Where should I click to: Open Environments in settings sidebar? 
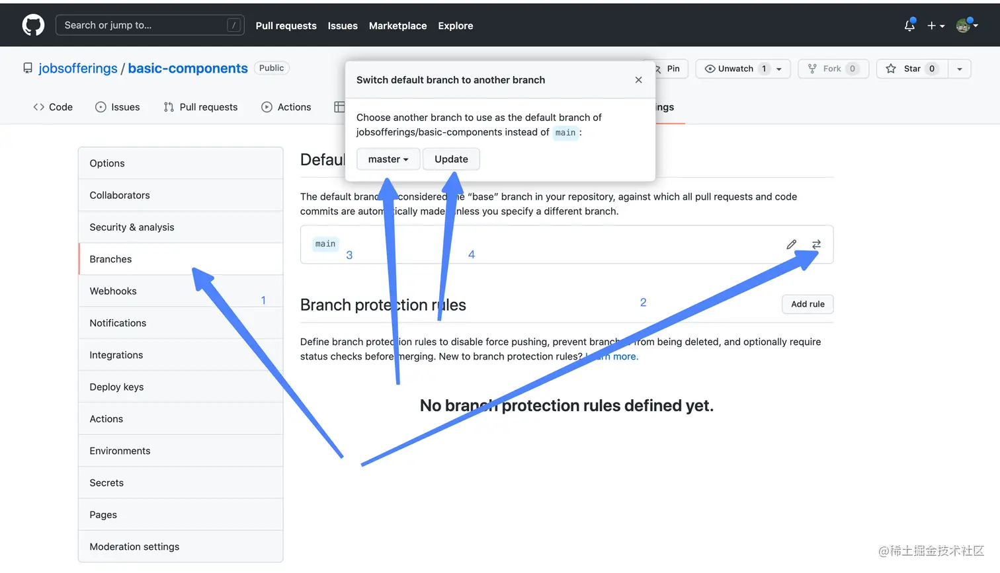tap(181, 451)
